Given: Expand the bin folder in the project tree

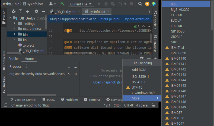Looking at the screenshot, I should tap(15, 34).
